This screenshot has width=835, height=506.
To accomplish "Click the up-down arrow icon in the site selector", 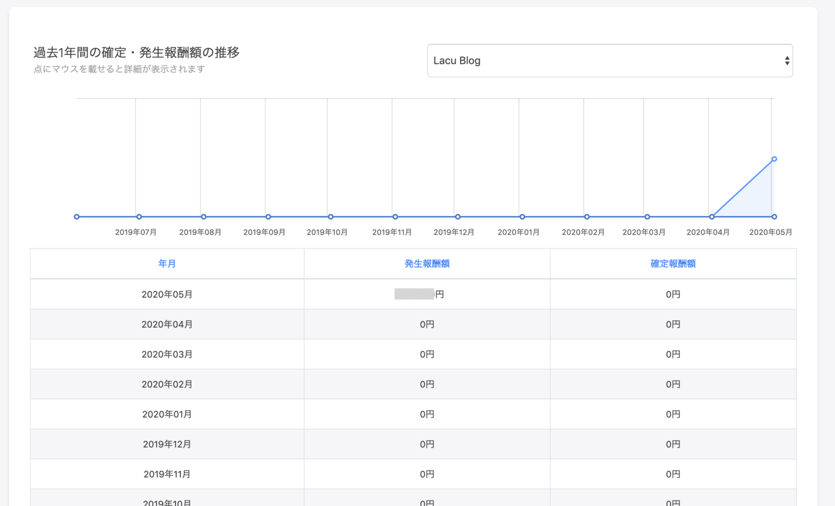I will coord(786,60).
